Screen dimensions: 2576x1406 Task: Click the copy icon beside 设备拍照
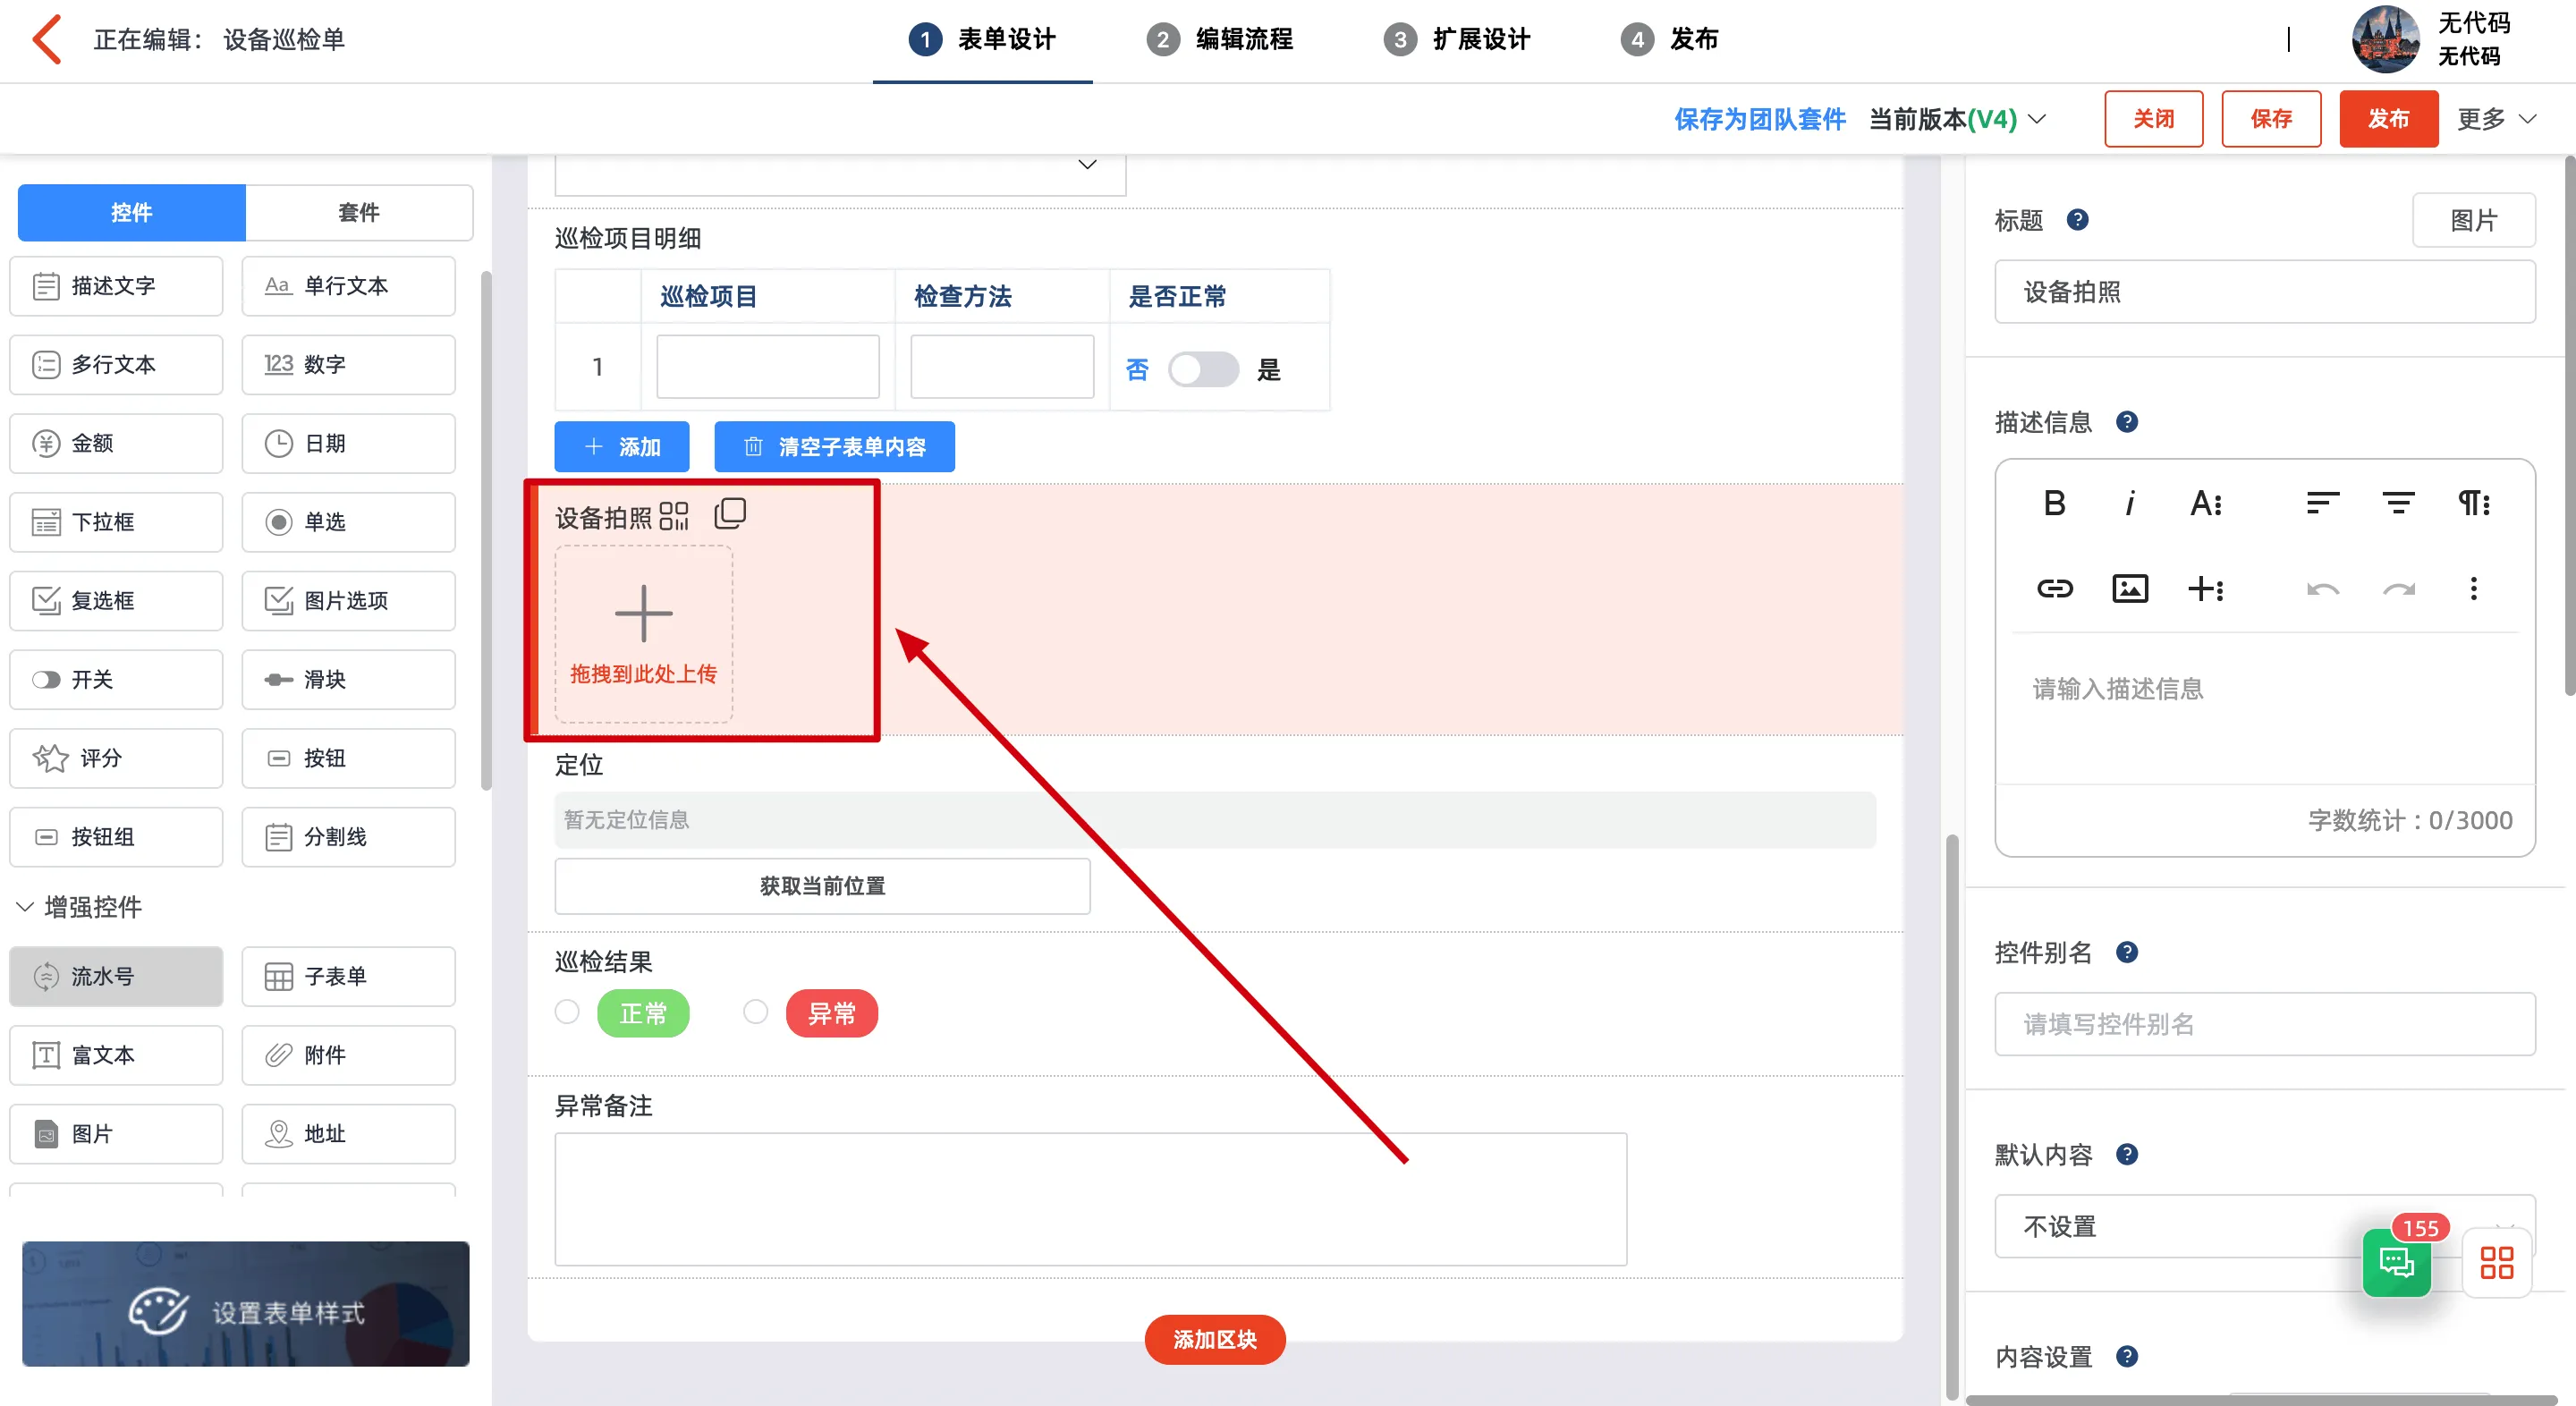pos(730,514)
